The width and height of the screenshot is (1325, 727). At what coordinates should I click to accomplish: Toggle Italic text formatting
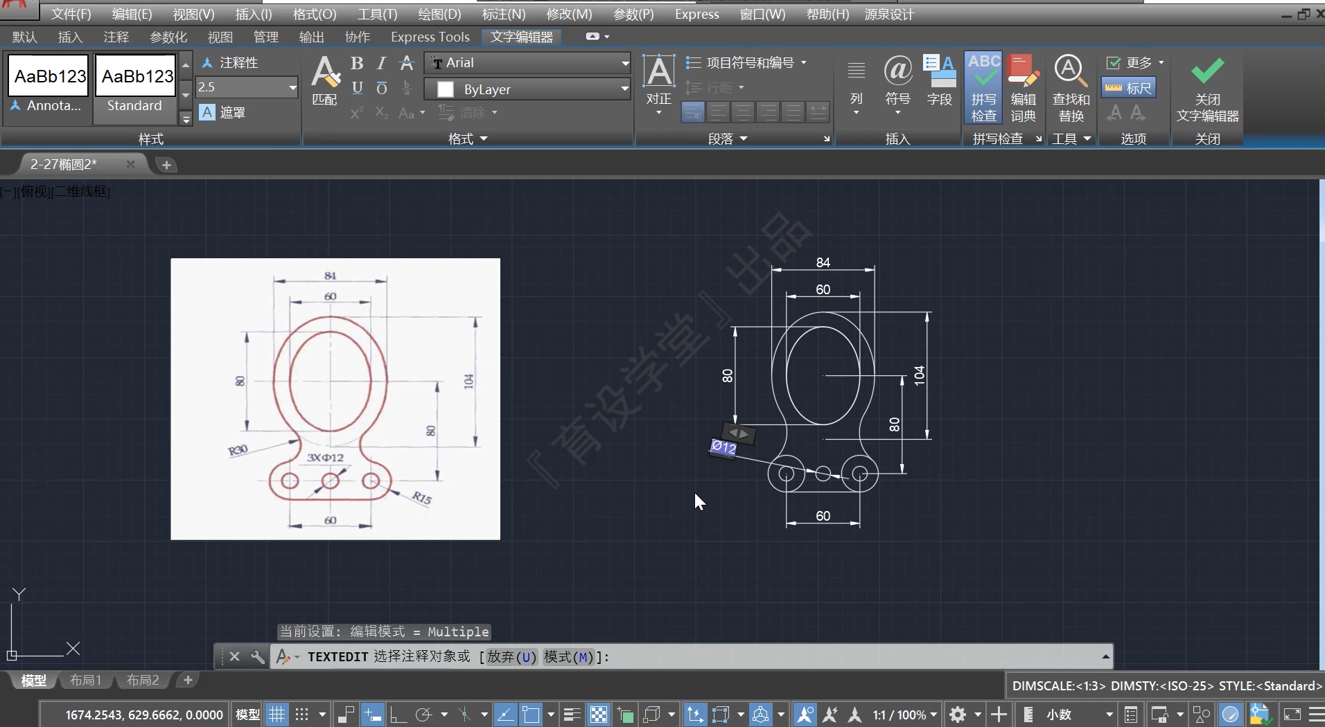(x=381, y=63)
